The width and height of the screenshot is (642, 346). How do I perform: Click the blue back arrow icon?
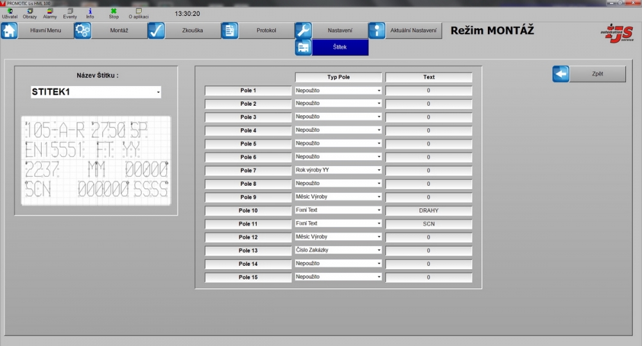(561, 74)
